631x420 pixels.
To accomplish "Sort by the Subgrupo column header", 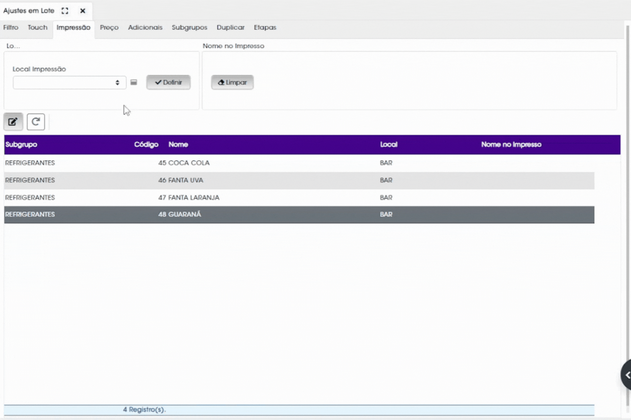I will [21, 144].
